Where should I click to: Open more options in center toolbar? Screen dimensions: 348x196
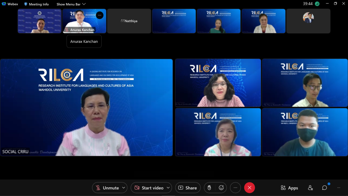tap(235, 188)
